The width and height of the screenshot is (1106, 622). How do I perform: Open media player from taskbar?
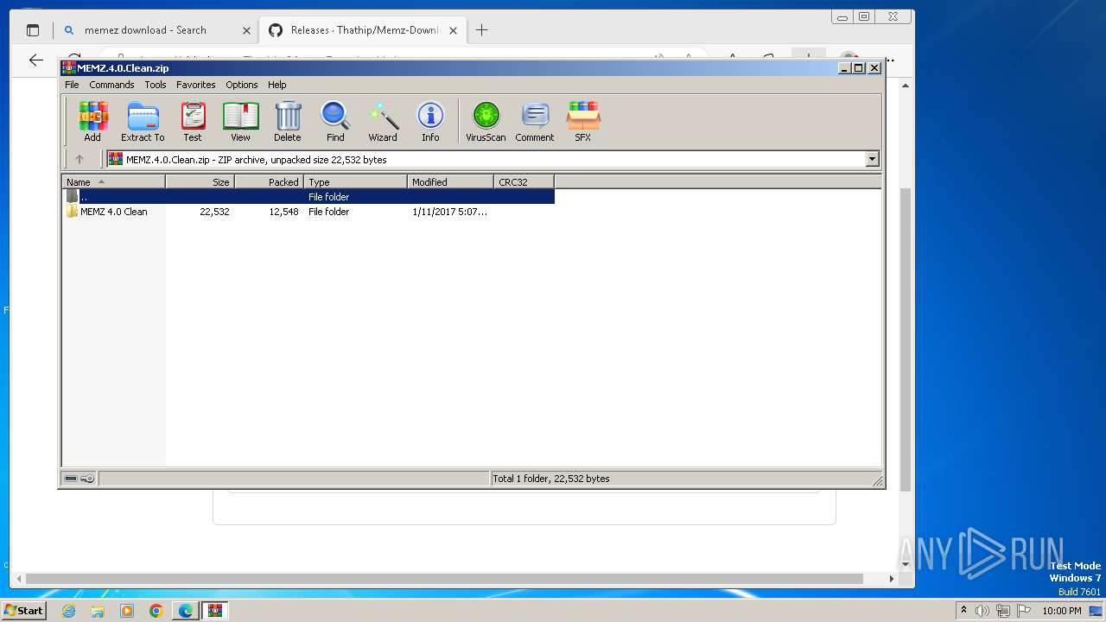pyautogui.click(x=127, y=611)
